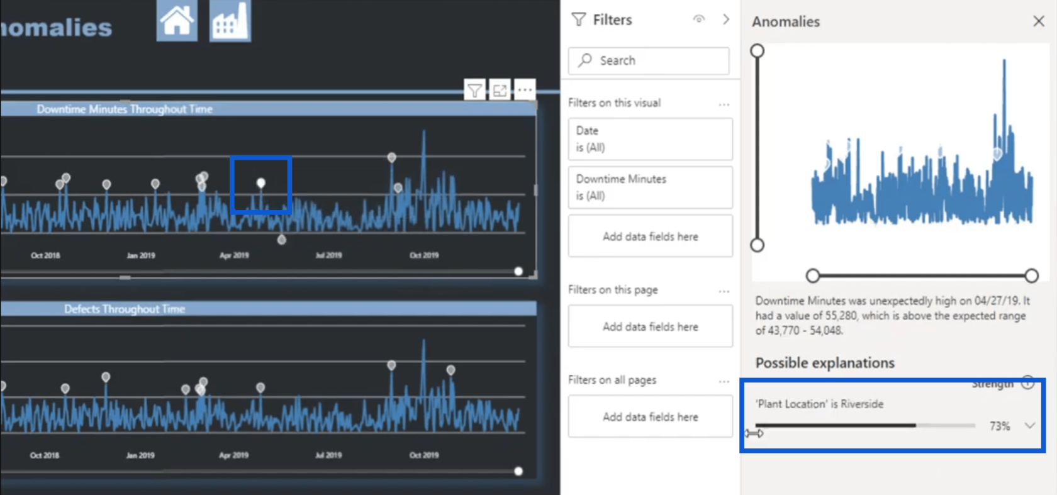Expand the Plant Location Riverside explanation
Image resolution: width=1057 pixels, height=495 pixels.
[x=1030, y=426]
